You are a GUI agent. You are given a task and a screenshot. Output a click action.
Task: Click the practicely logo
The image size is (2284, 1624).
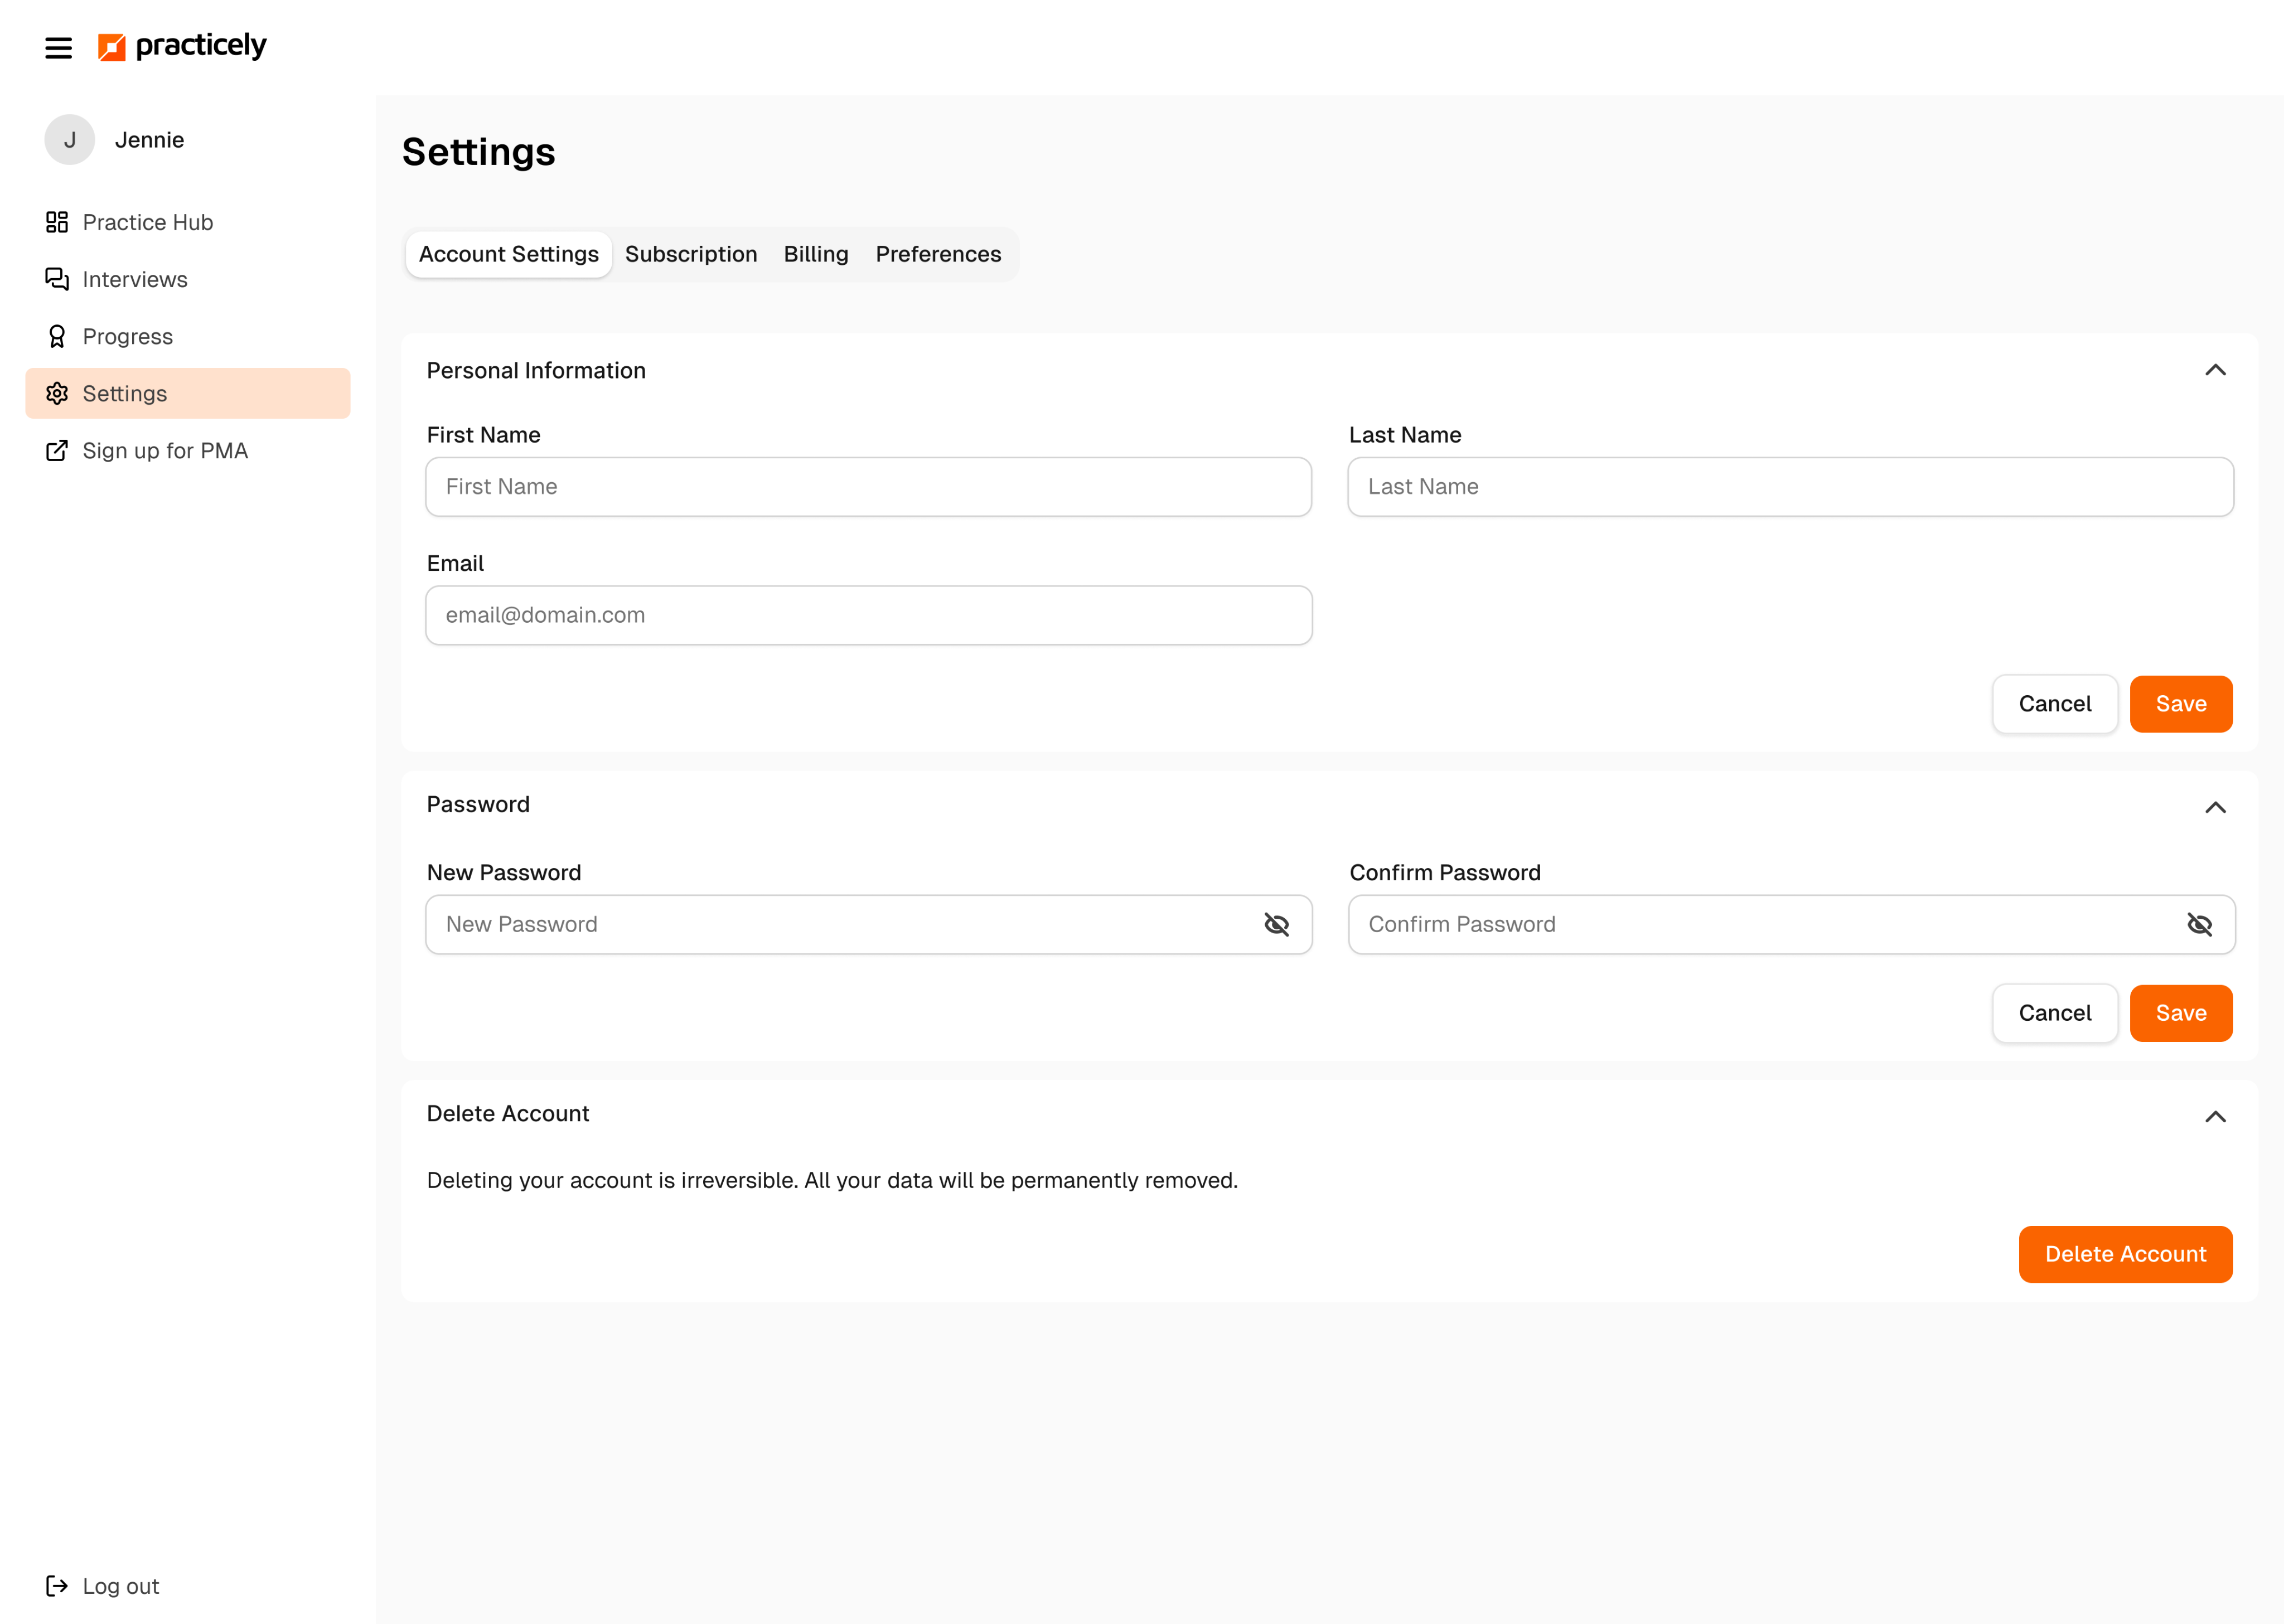pyautogui.click(x=182, y=46)
